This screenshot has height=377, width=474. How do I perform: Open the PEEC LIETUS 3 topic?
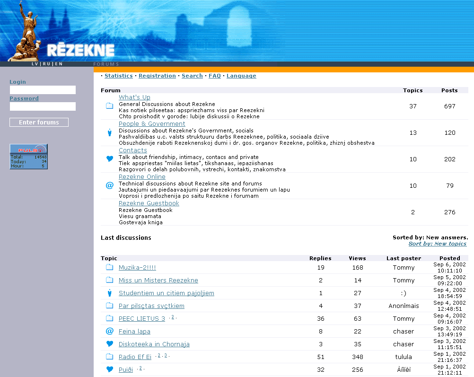pyautogui.click(x=142, y=319)
